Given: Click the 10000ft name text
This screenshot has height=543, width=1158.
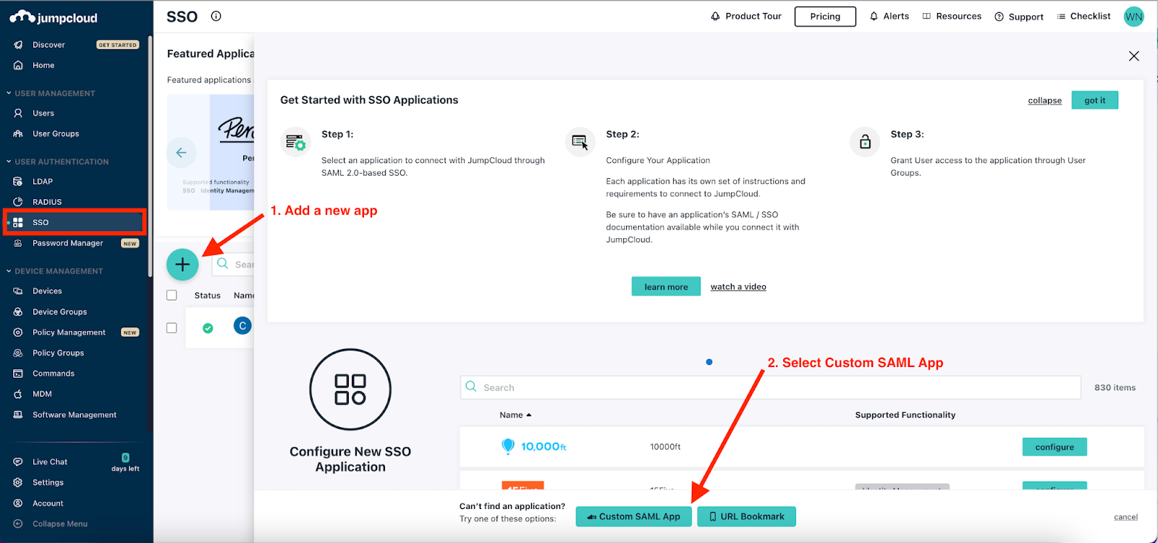Looking at the screenshot, I should tap(665, 447).
